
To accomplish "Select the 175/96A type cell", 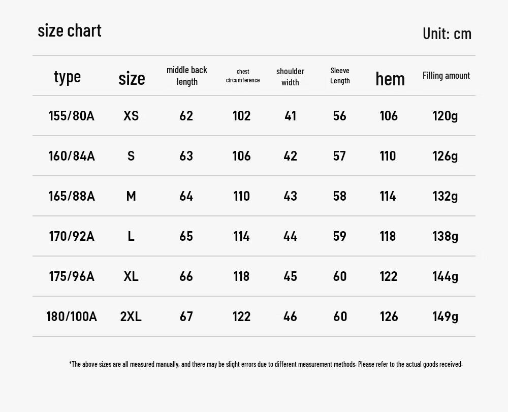I will (x=72, y=276).
